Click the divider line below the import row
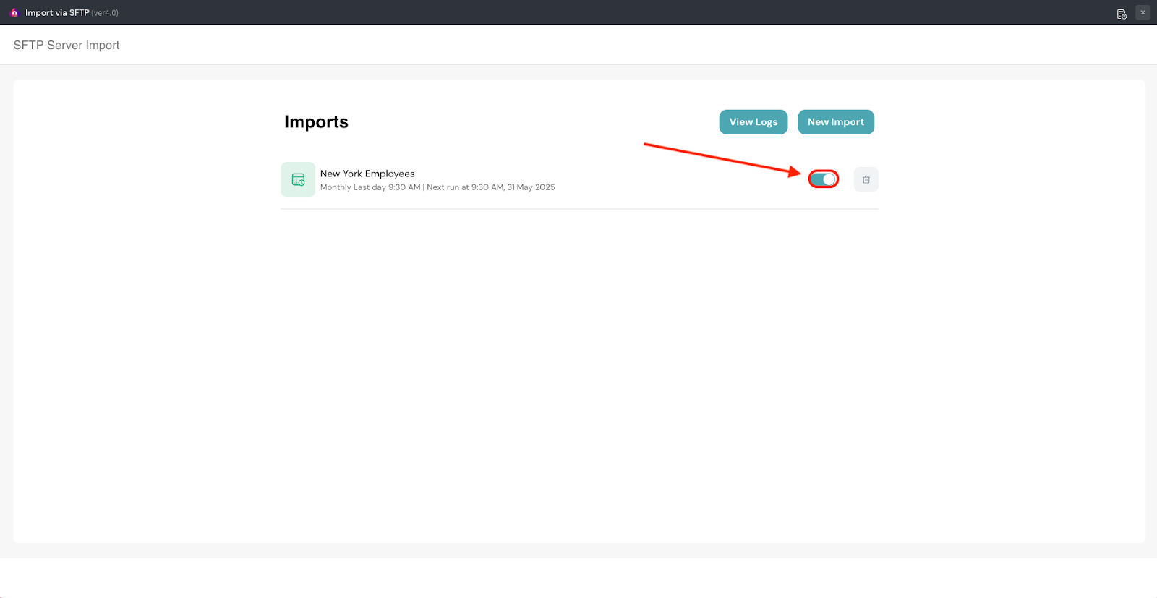 click(578, 209)
